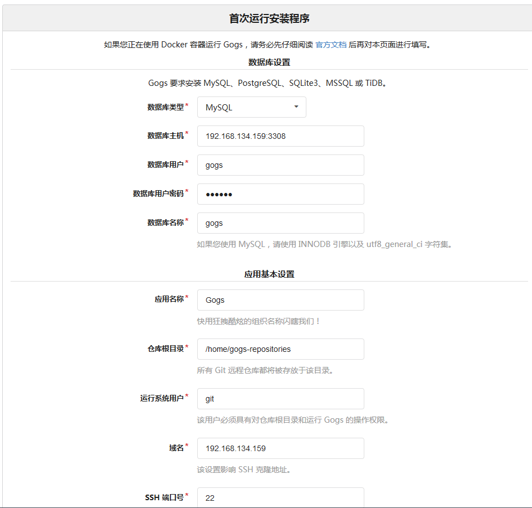532x508 pixels.
Task: Click the 该用户必须具有 permissions hint text
Action: 292,420
